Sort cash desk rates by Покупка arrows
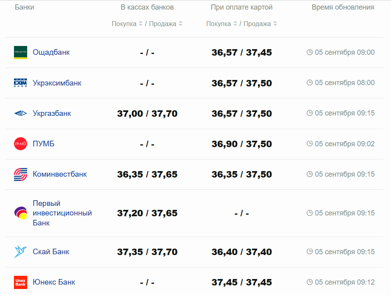Viewport: 391px width, 295px height. coord(141,24)
